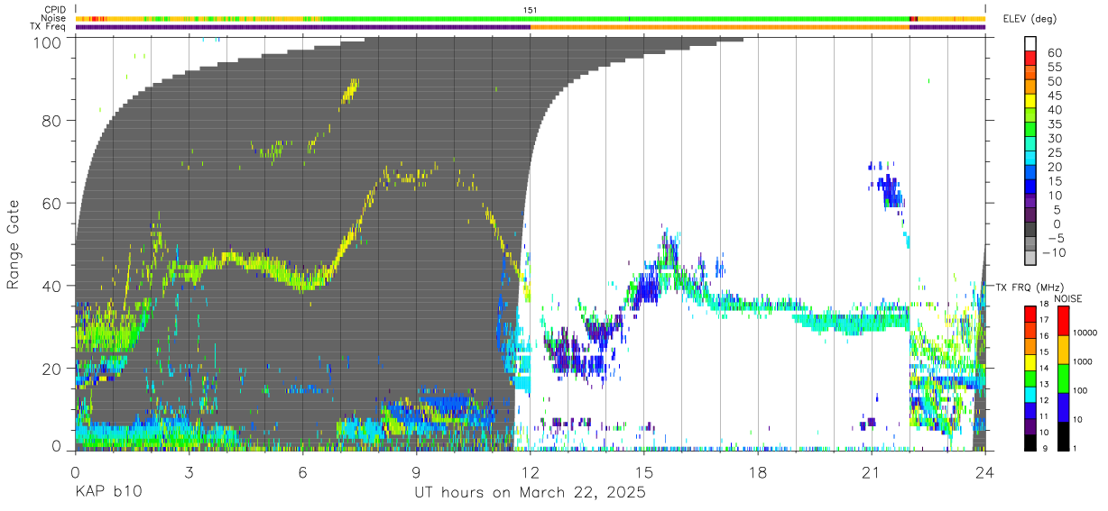
Task: Click the red top swatch of TX FRQ colorbar
Action: coord(1030,314)
